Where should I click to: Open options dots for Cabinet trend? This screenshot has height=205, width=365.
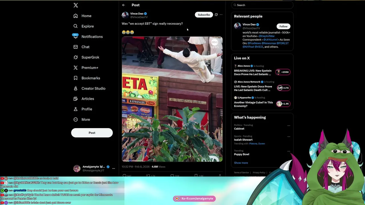point(289,126)
